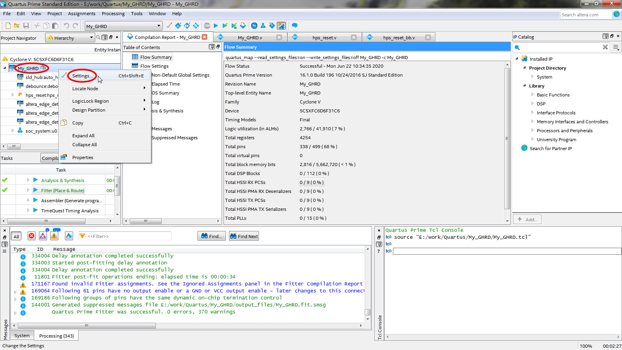Click the Paste clipboard icon in toolbar
The width and height of the screenshot is (622, 350).
point(55,26)
